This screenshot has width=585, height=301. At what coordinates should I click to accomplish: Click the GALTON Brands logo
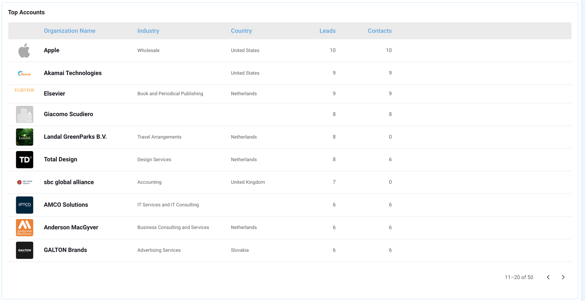click(24, 250)
